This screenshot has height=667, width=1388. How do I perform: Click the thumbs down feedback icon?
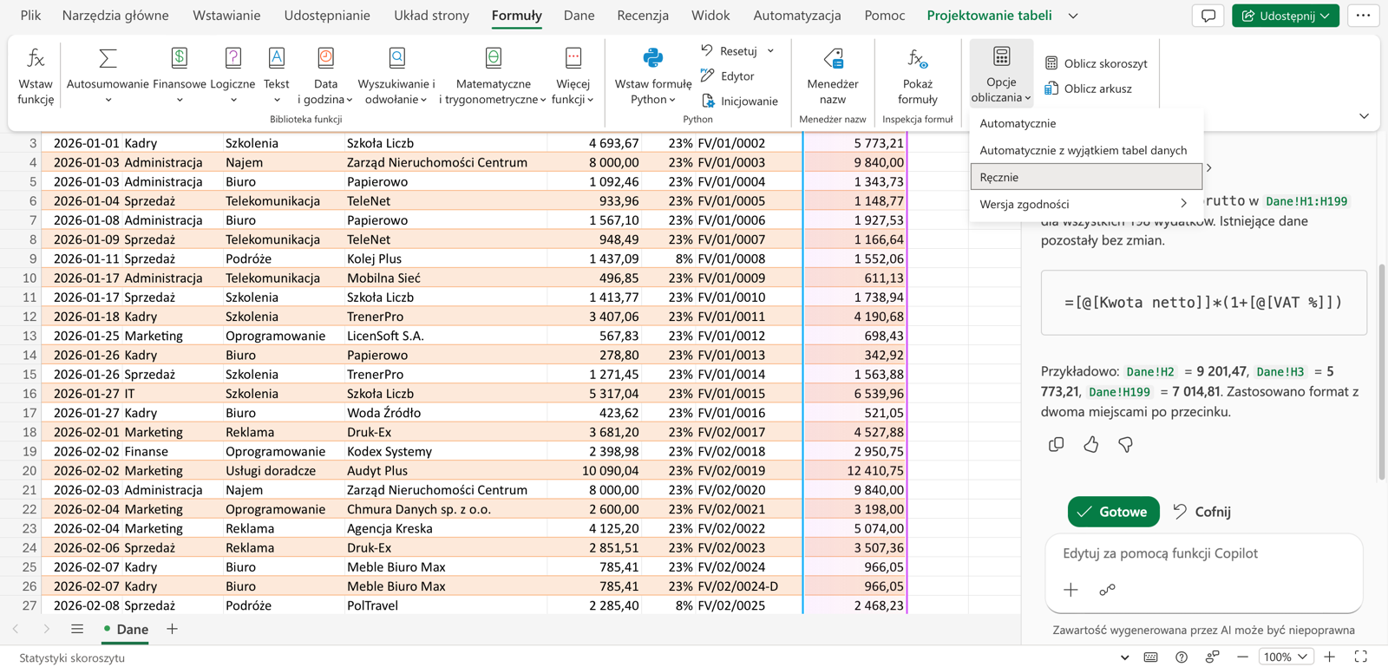1125,444
